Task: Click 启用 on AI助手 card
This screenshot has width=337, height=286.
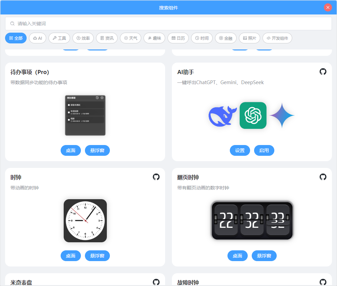Action: tap(264, 150)
